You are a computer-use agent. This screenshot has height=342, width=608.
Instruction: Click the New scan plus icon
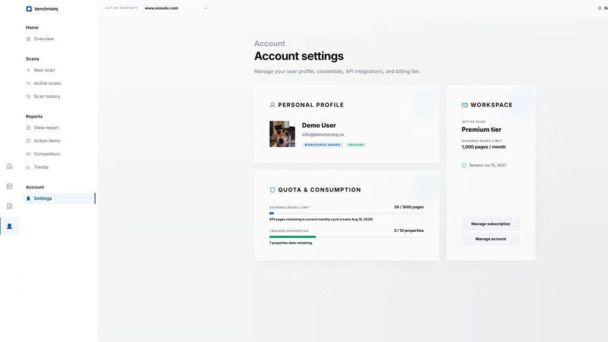click(28, 70)
